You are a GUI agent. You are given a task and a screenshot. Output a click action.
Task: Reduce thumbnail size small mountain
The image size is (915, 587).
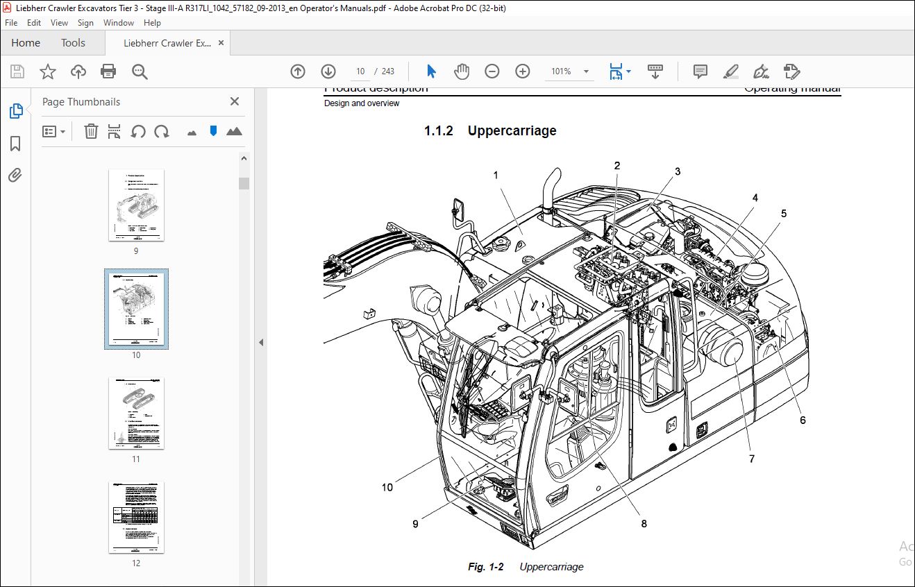click(192, 132)
